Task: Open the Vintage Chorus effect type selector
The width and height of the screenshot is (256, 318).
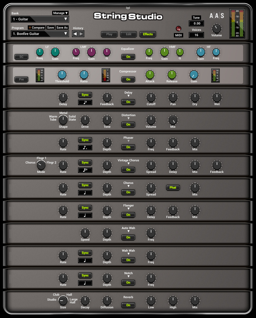Action: 128,163
